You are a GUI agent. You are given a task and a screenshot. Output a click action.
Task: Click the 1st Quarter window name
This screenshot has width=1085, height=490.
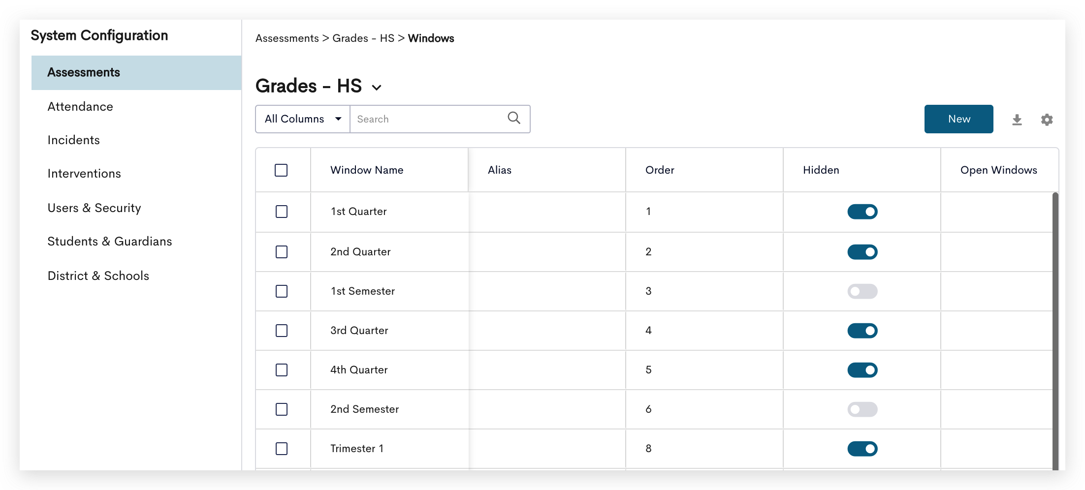[358, 212]
